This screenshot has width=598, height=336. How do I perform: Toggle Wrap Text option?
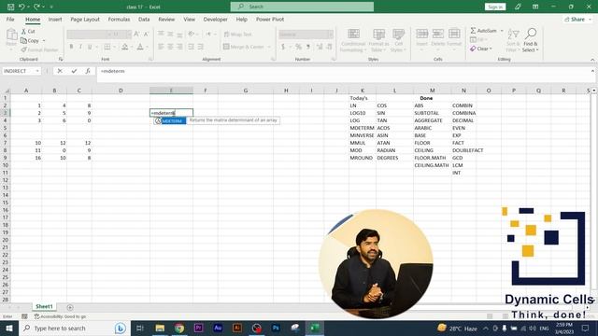pos(237,35)
